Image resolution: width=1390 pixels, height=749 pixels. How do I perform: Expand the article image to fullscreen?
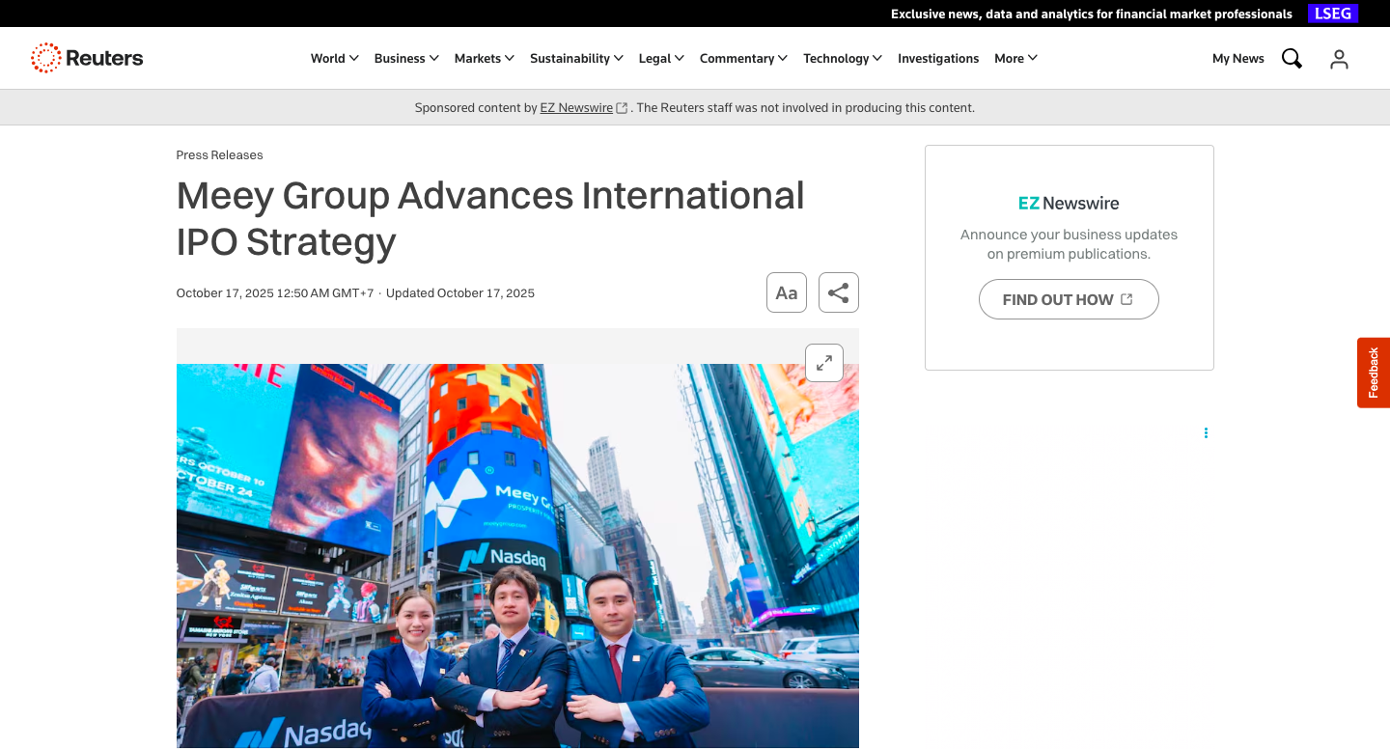point(823,363)
